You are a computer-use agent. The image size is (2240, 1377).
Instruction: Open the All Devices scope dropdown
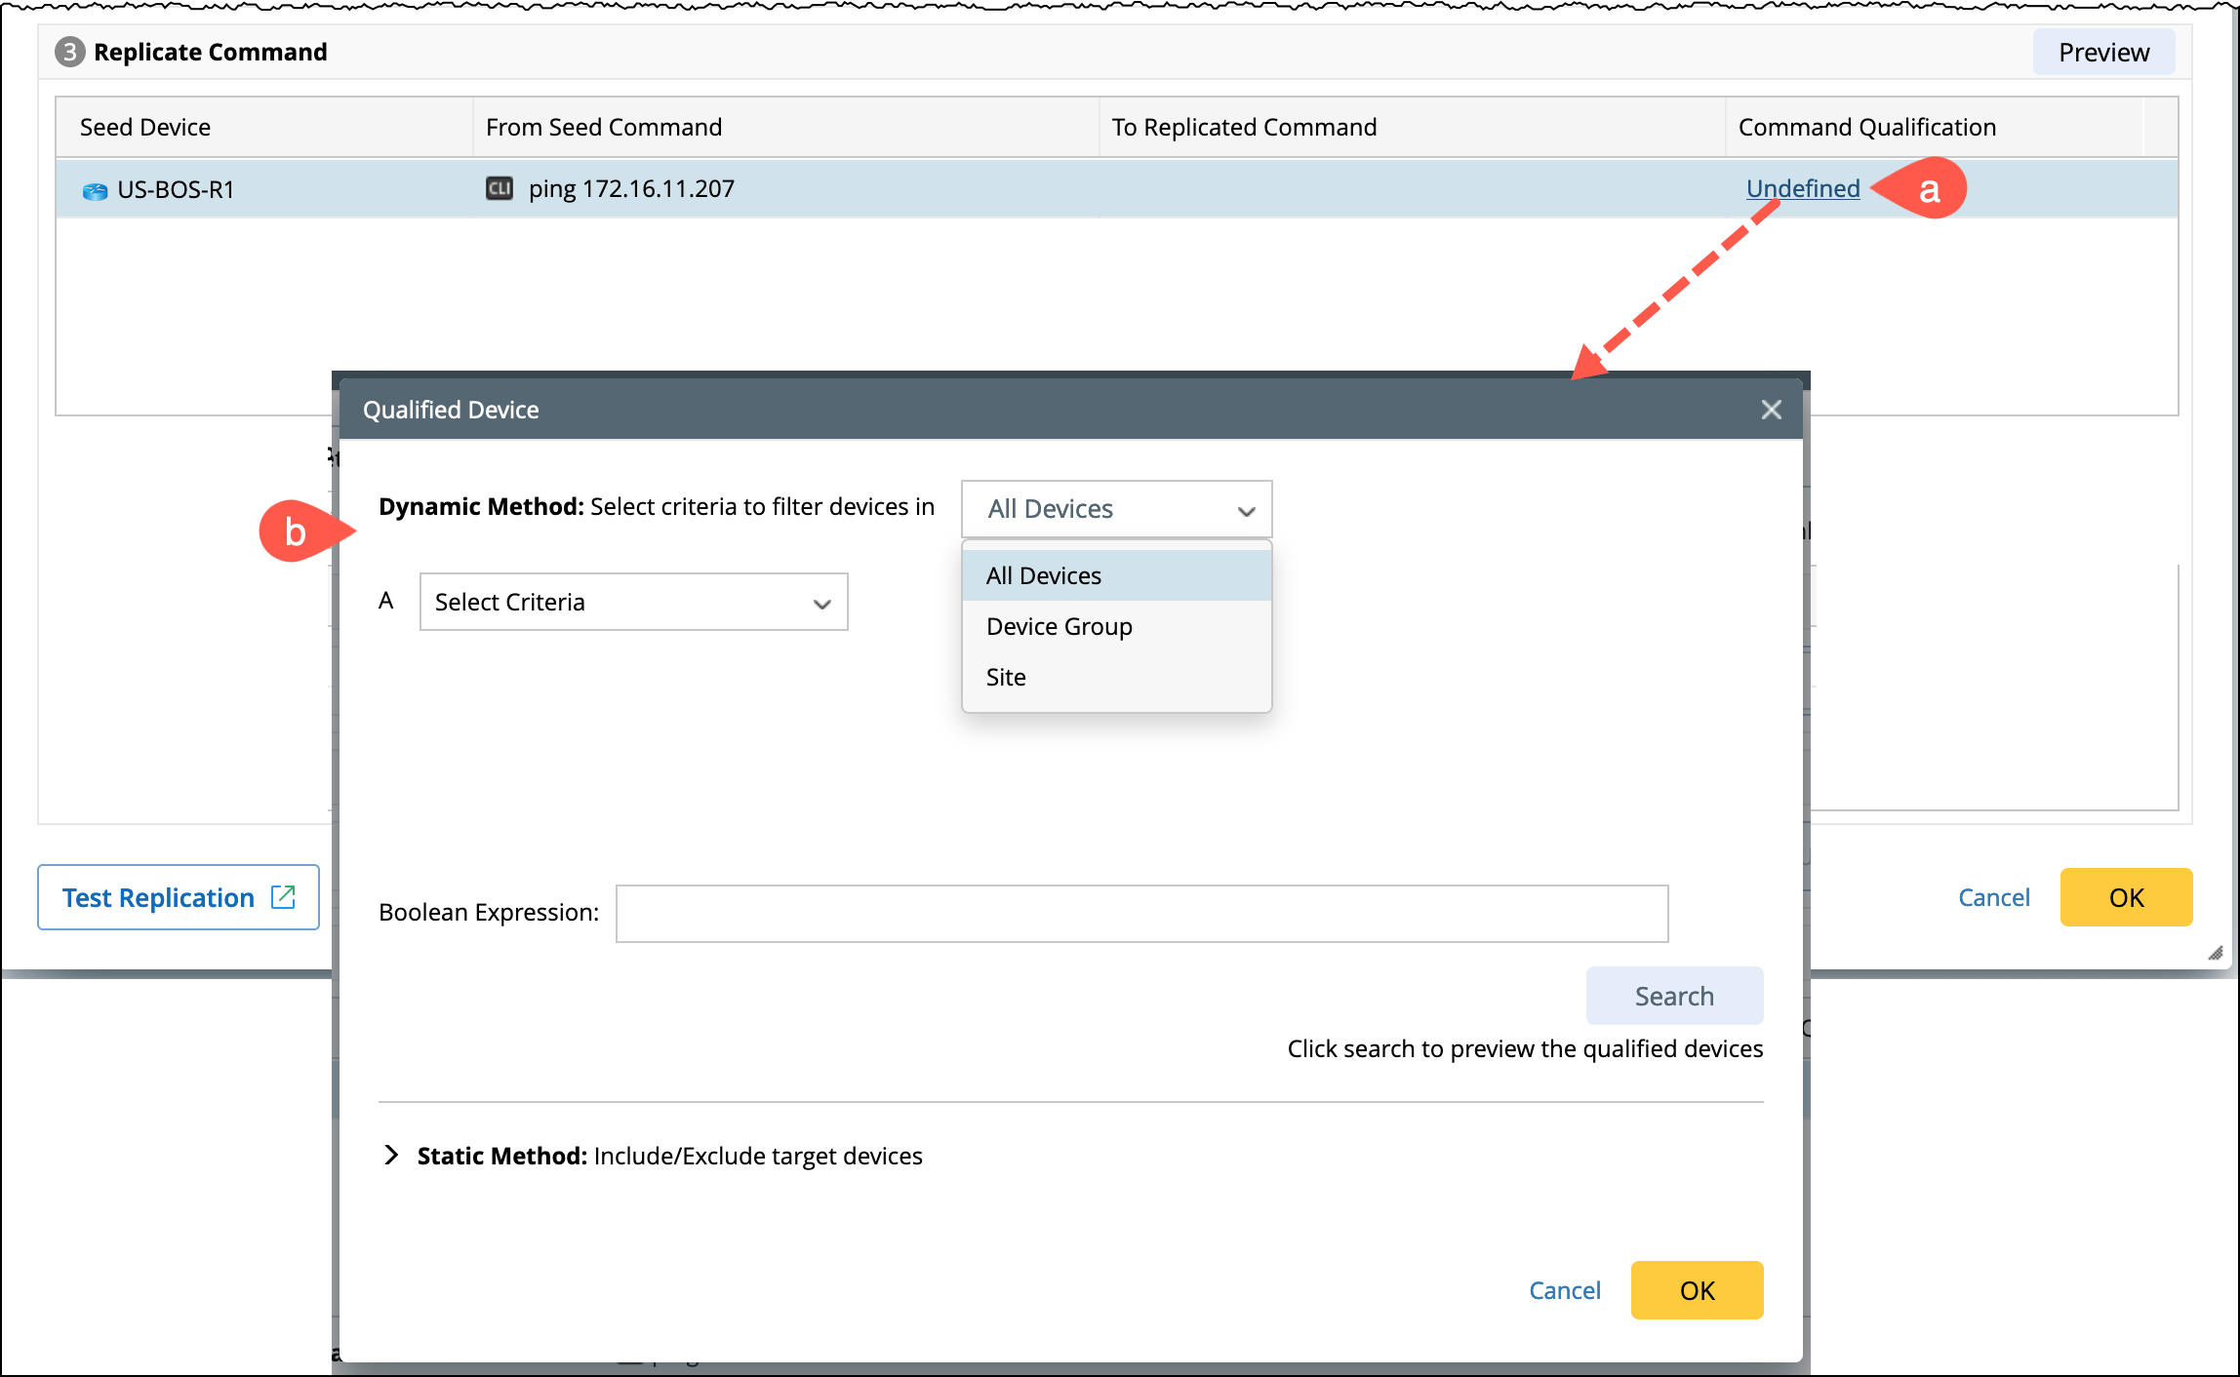point(1116,509)
